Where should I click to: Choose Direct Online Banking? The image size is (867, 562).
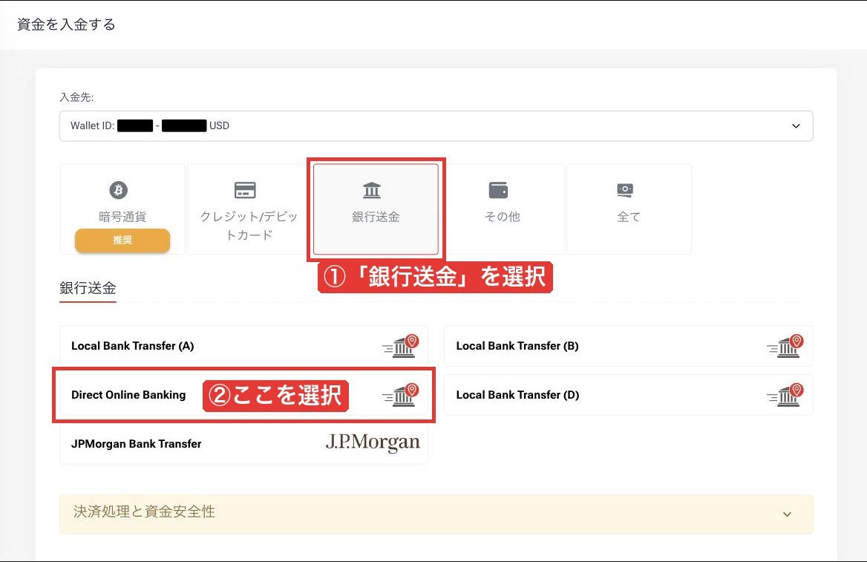point(243,395)
